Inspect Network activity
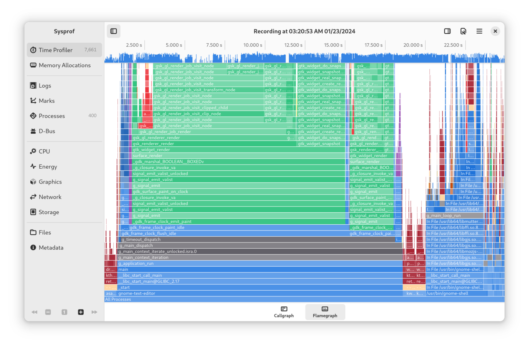 click(x=50, y=197)
